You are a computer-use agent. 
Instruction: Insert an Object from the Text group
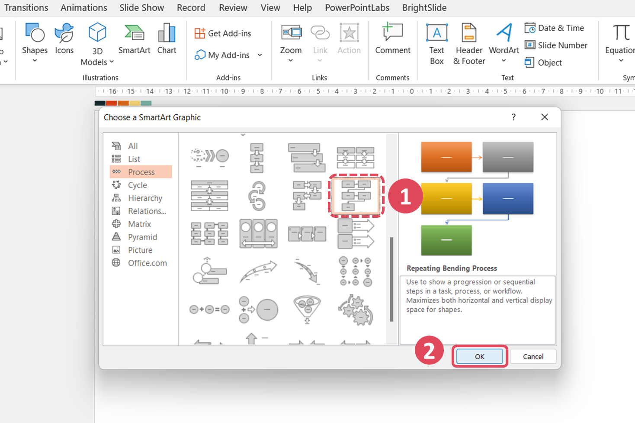pyautogui.click(x=543, y=63)
